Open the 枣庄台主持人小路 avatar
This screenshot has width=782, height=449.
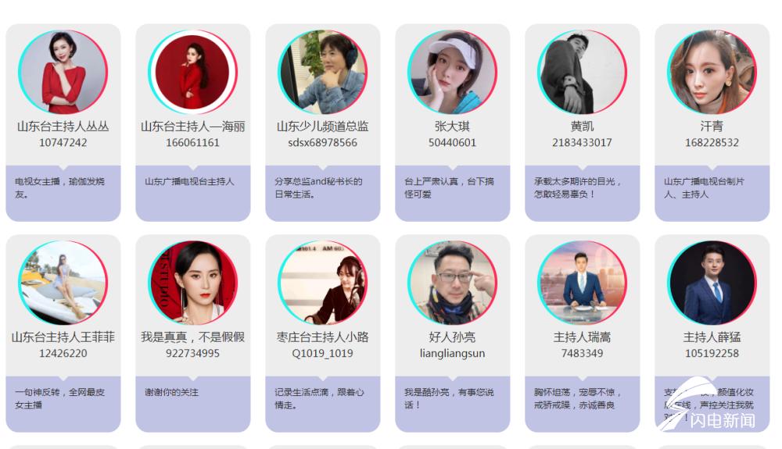tap(322, 283)
